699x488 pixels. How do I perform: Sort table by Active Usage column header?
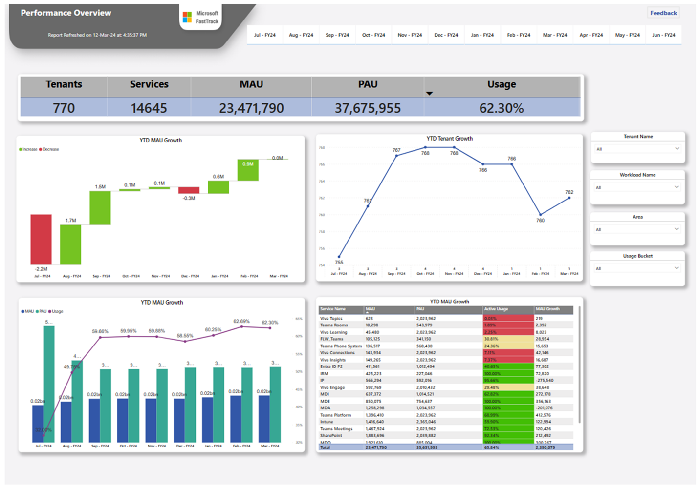pyautogui.click(x=508, y=309)
